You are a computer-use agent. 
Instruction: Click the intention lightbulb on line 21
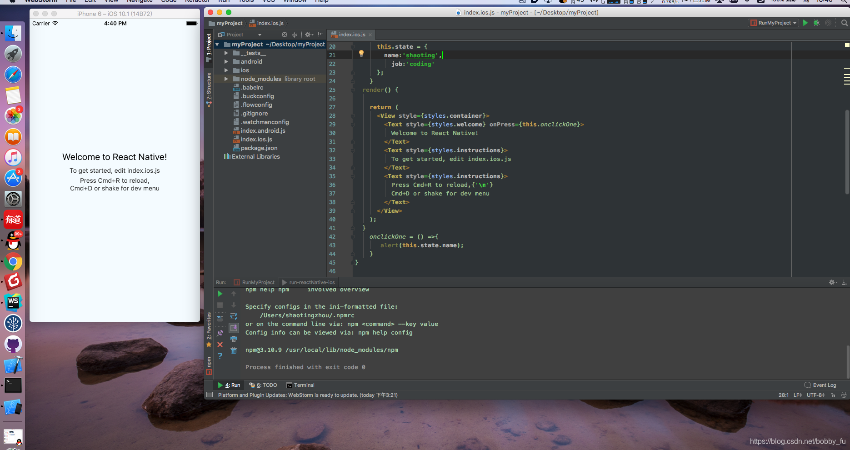[361, 53]
